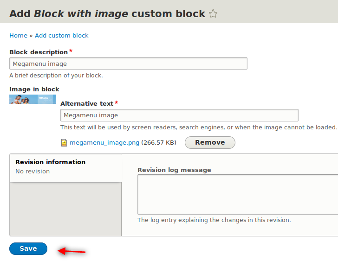Click the Block description field label
This screenshot has width=338, height=261.
tap(39, 52)
